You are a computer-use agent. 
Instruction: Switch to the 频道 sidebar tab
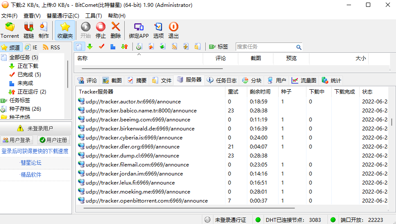coord(11,47)
